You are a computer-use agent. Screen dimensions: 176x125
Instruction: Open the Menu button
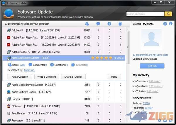pos(114,77)
